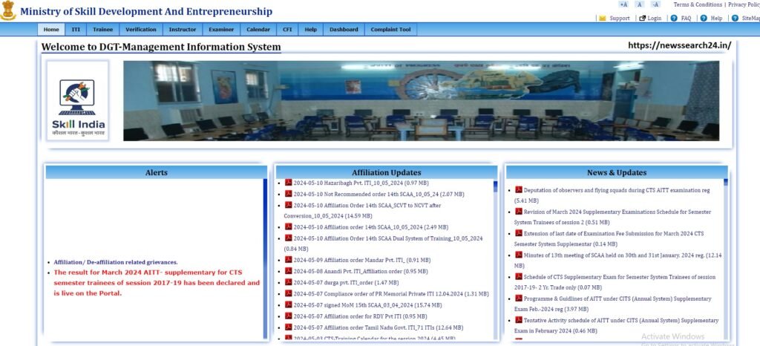Click the Login icon
Viewport: 760px width, 346px height.
pyautogui.click(x=642, y=18)
